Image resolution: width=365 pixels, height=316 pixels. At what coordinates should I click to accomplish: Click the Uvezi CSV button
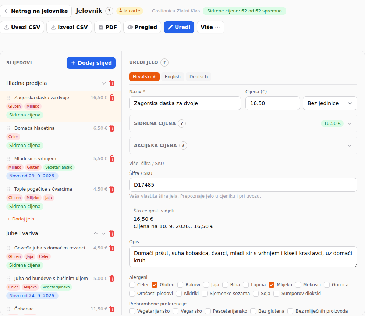click(22, 27)
